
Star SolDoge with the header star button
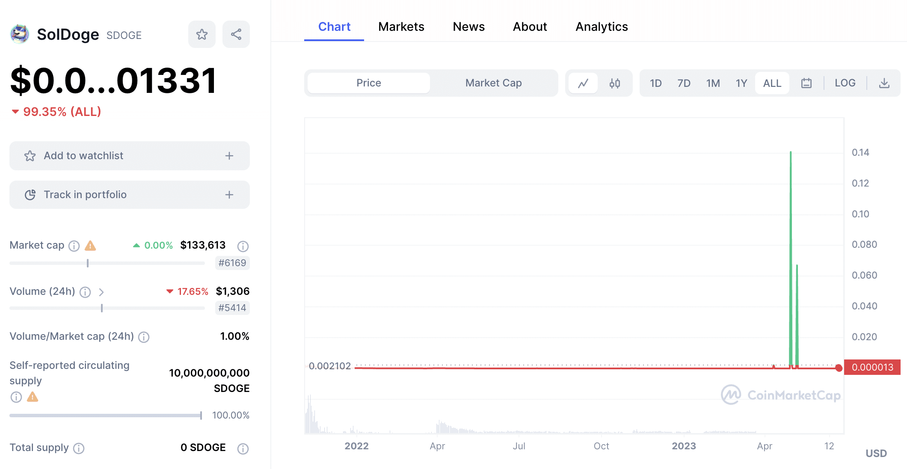[x=202, y=34]
